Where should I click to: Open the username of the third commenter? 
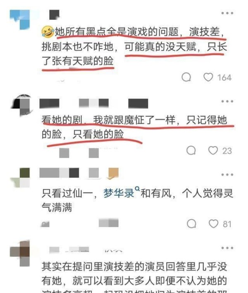[59, 173]
